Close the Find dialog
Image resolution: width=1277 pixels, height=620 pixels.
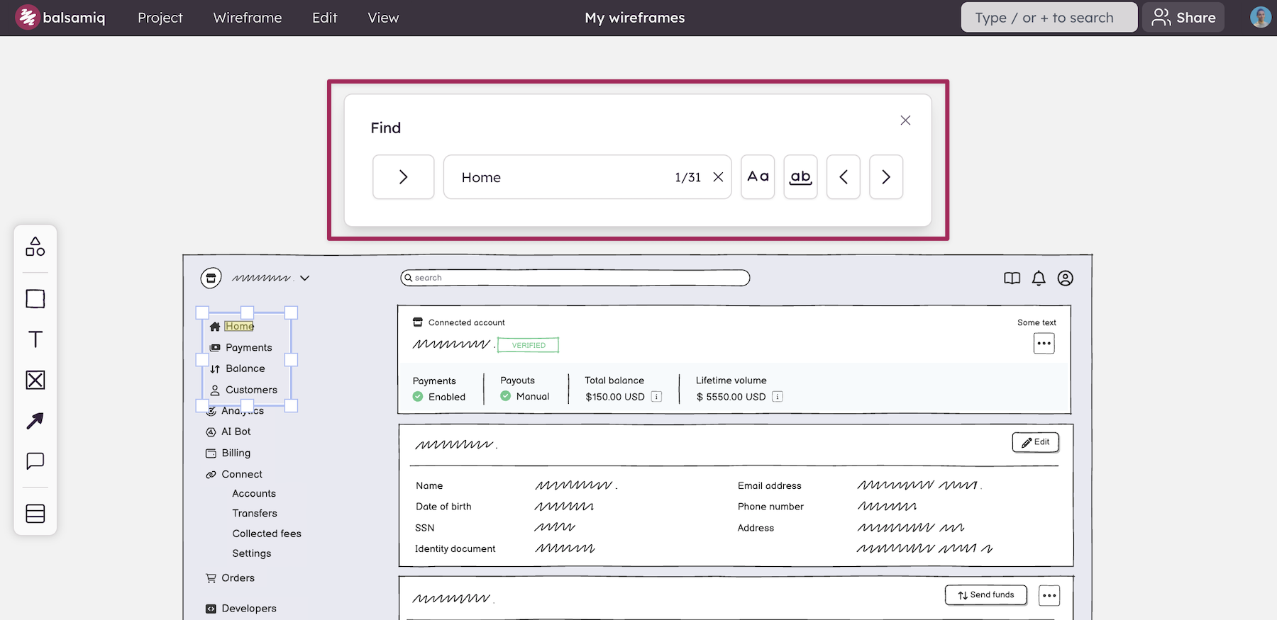905,120
